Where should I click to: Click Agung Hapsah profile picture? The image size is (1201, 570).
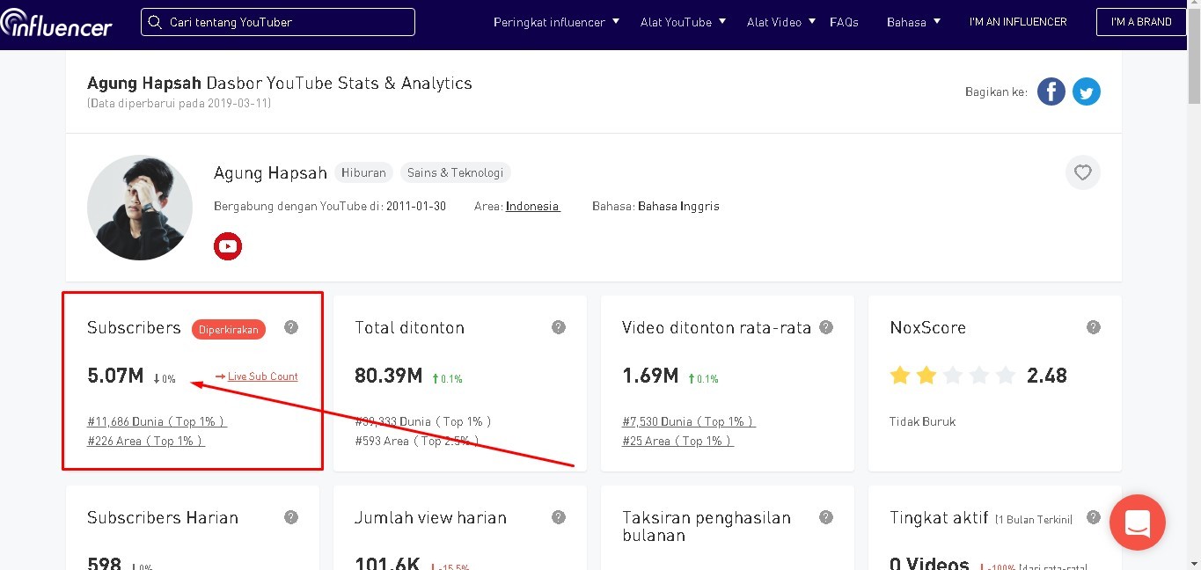coord(140,208)
